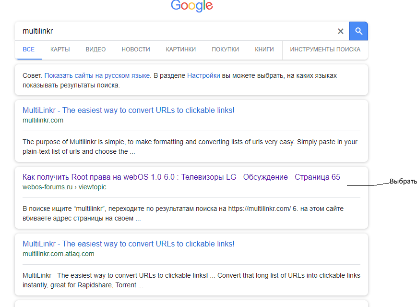Open the Настройки link in the tip

(x=203, y=75)
